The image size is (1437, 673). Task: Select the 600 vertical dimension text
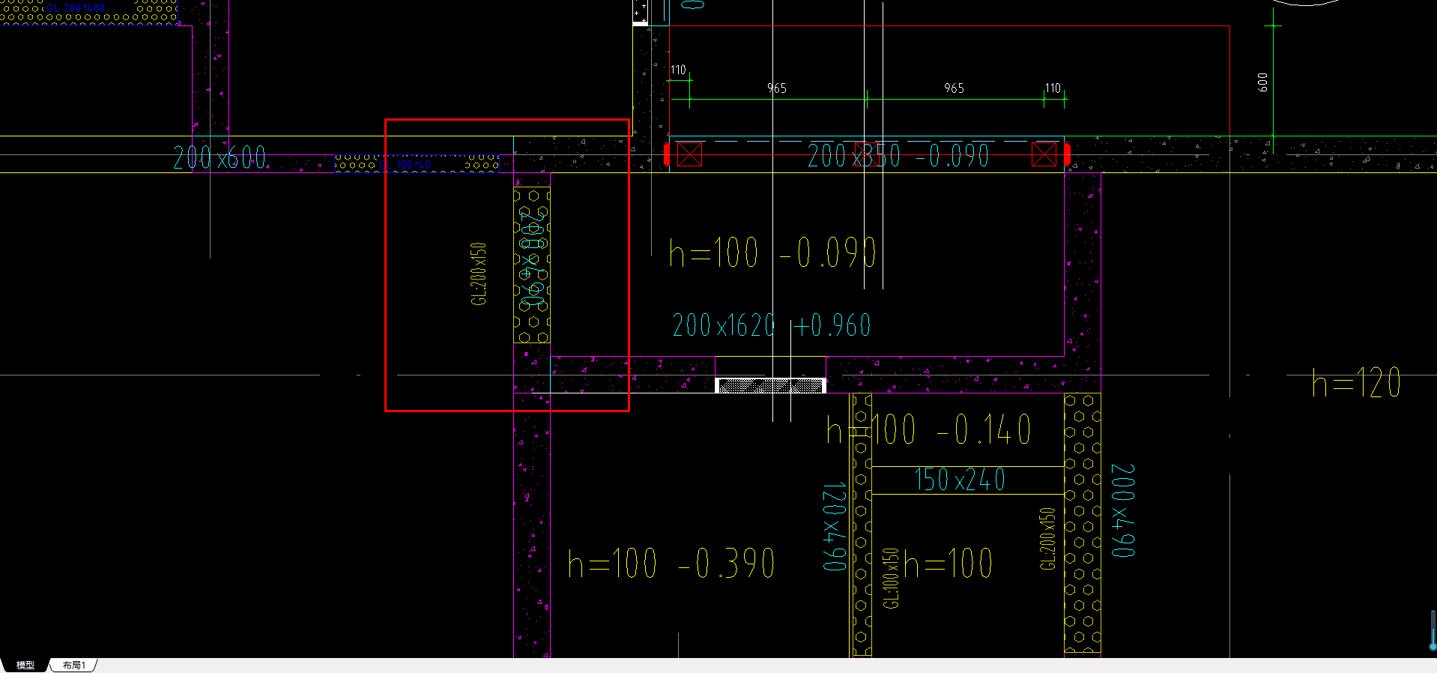pyautogui.click(x=1262, y=82)
